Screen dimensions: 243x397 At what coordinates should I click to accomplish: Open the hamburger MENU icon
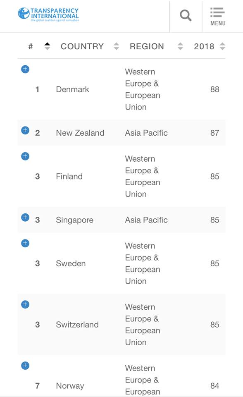(218, 17)
